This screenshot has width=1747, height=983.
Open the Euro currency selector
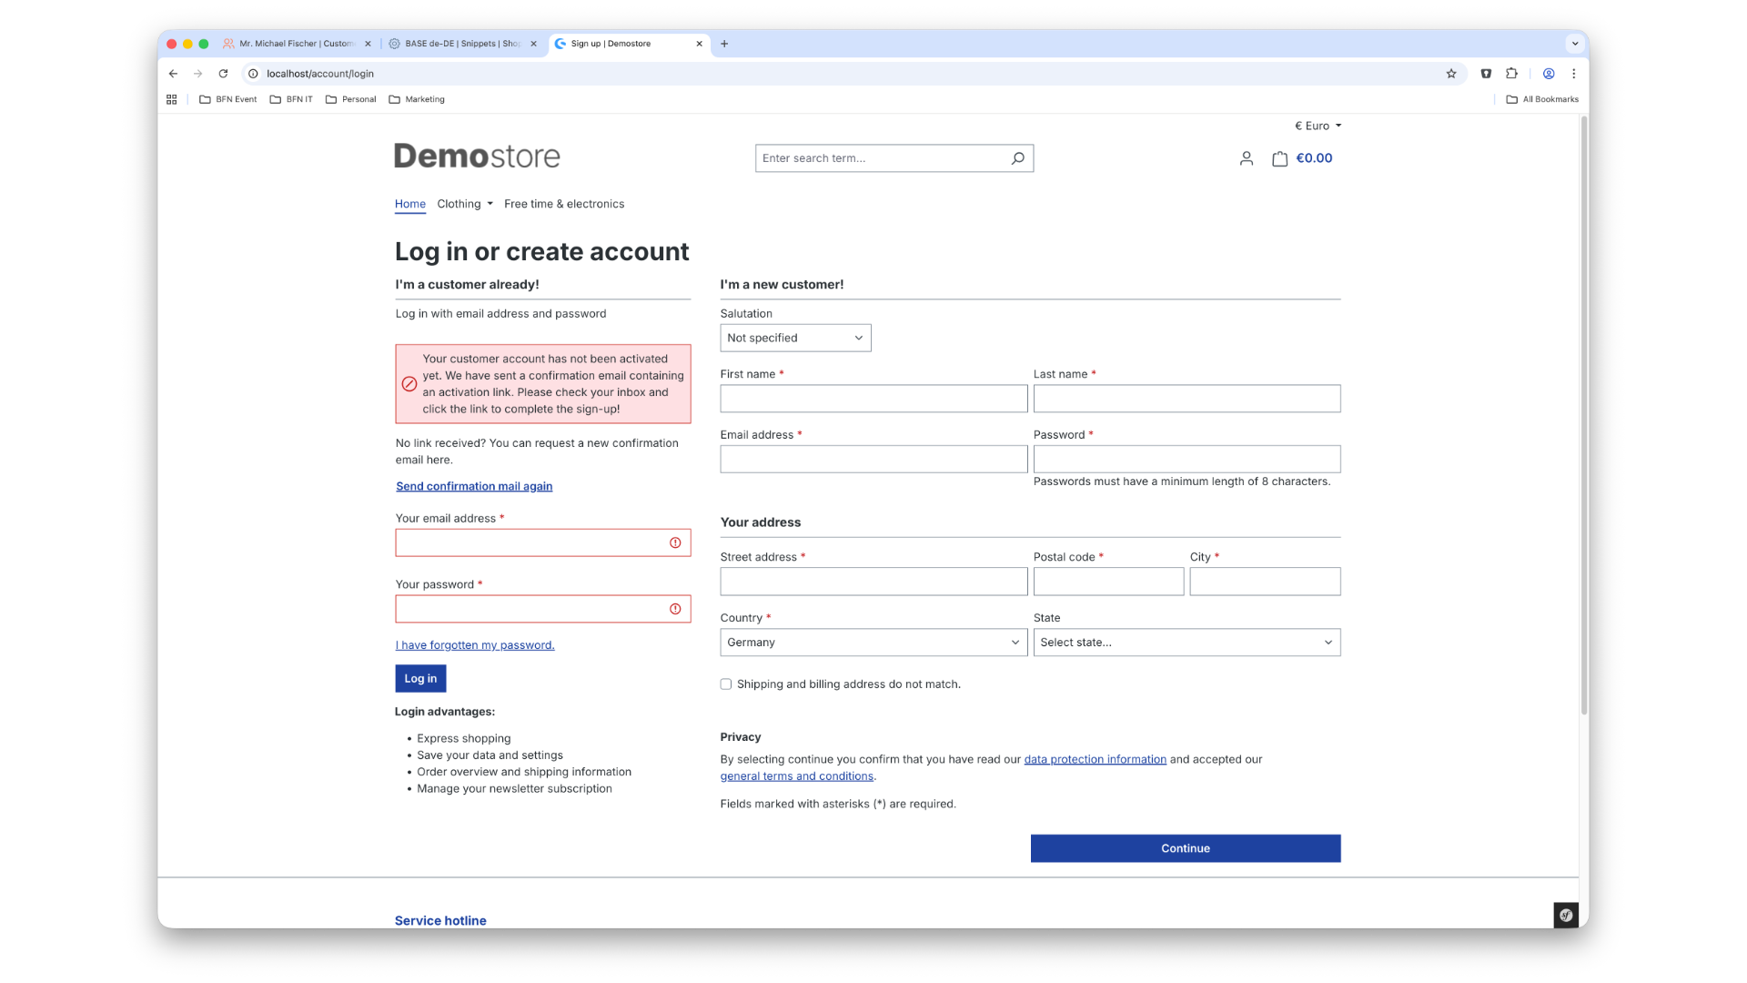[1318, 126]
